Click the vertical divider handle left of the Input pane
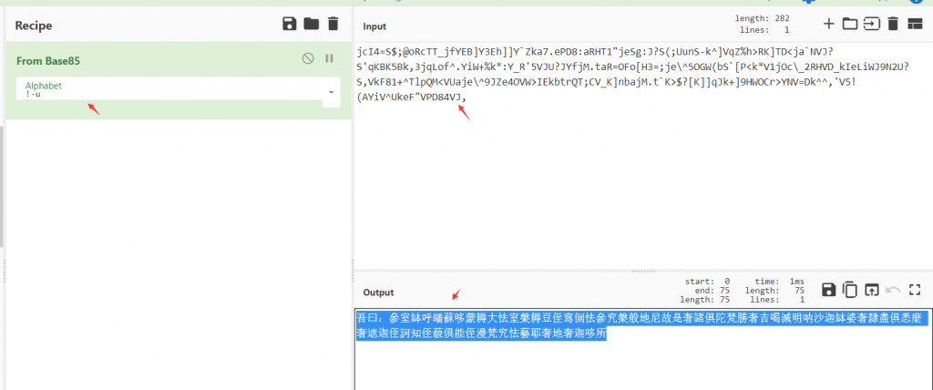Viewport: 933px width, 390px height. point(353,271)
